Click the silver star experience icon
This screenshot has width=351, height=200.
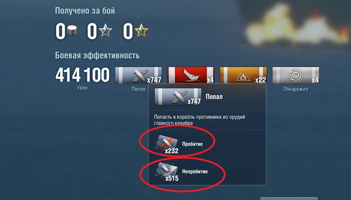pyautogui.click(x=105, y=30)
